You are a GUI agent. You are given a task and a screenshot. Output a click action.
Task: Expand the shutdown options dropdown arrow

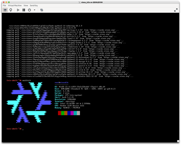[34, 10]
